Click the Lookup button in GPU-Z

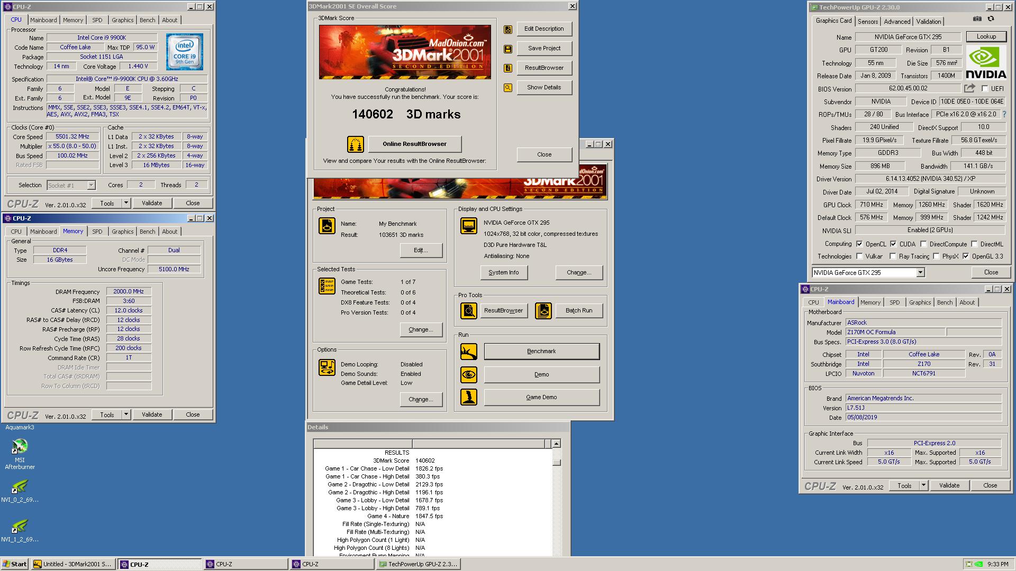coord(986,36)
